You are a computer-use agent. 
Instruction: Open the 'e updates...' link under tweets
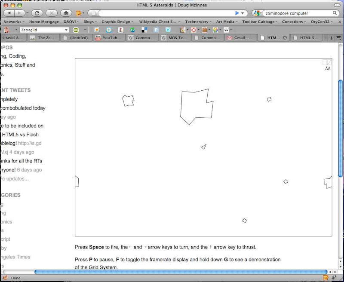15,179
